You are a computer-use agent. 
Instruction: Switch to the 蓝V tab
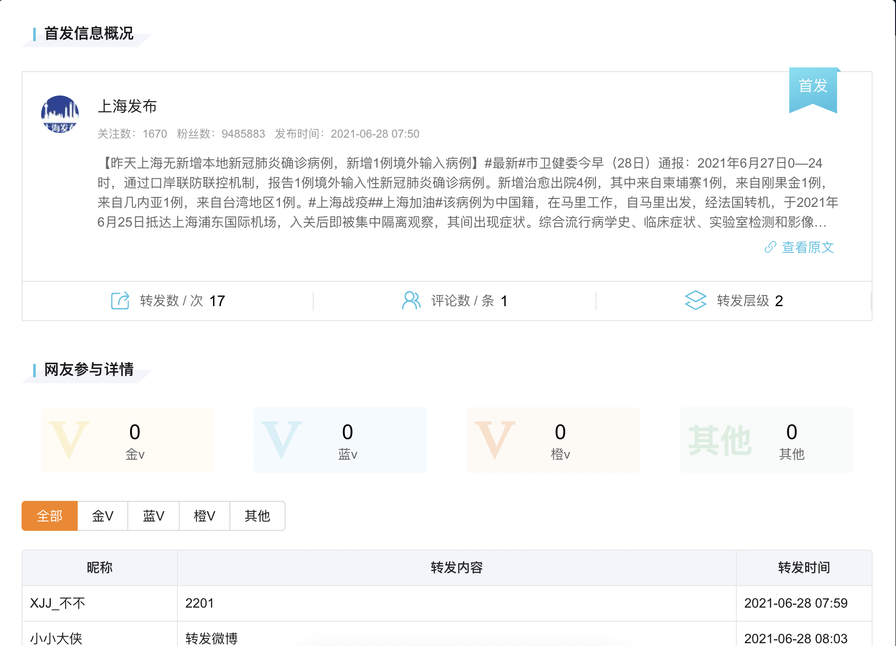pyautogui.click(x=153, y=516)
